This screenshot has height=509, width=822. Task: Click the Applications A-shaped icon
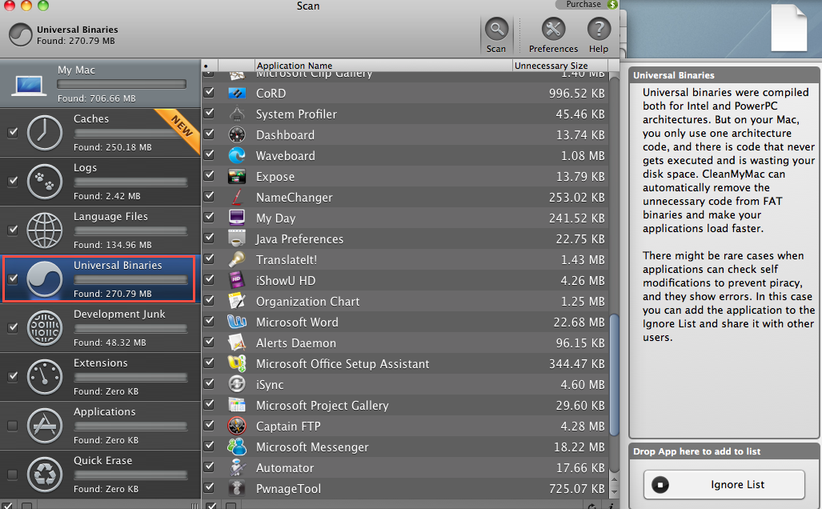(x=45, y=425)
